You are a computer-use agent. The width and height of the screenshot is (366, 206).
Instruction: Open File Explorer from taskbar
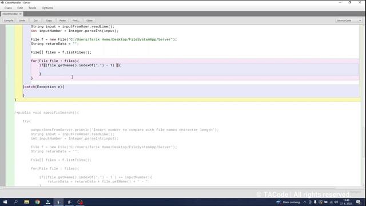tap(27, 202)
